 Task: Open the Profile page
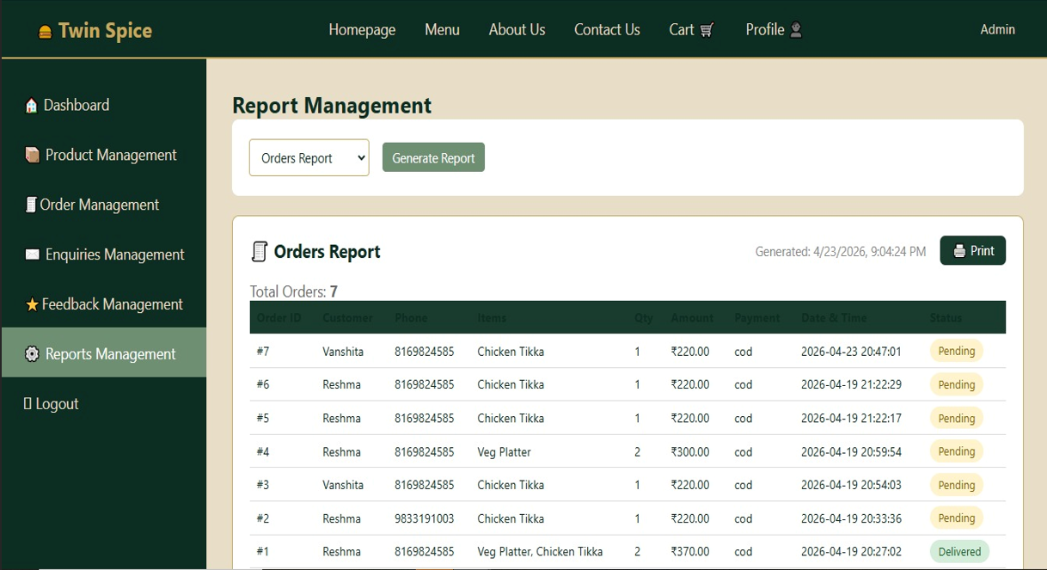point(774,29)
